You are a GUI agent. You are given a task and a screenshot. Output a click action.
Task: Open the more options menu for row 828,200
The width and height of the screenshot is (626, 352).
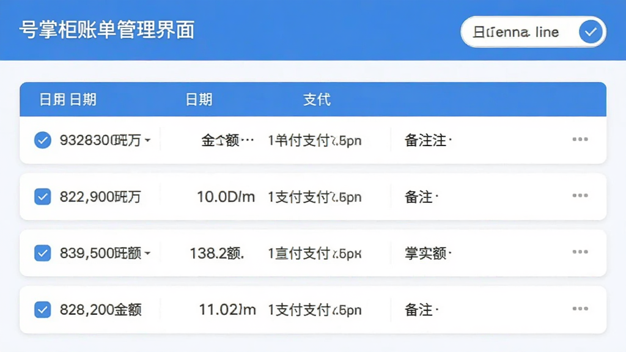[580, 309]
